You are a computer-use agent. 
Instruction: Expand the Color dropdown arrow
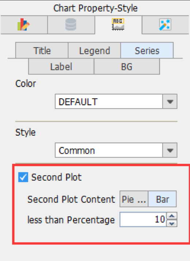coord(170,102)
